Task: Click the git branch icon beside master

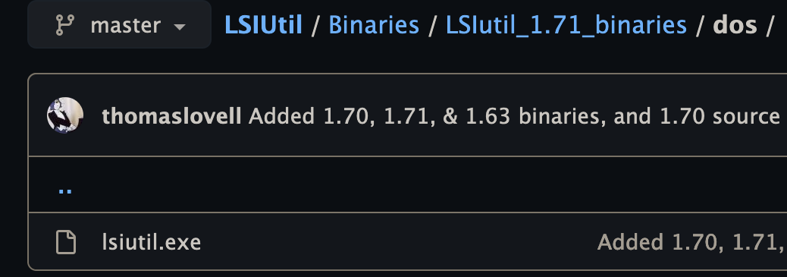Action: [x=65, y=24]
